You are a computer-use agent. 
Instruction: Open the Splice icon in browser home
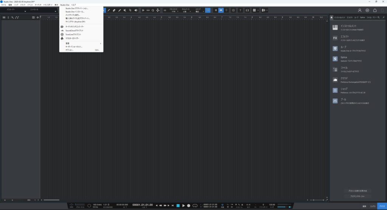(335, 59)
